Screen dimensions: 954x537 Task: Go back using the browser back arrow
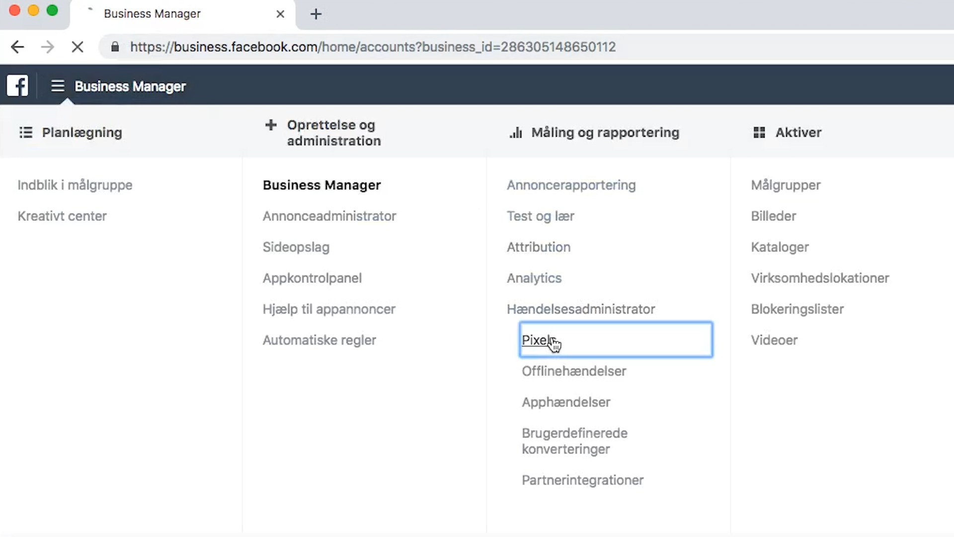coord(17,47)
